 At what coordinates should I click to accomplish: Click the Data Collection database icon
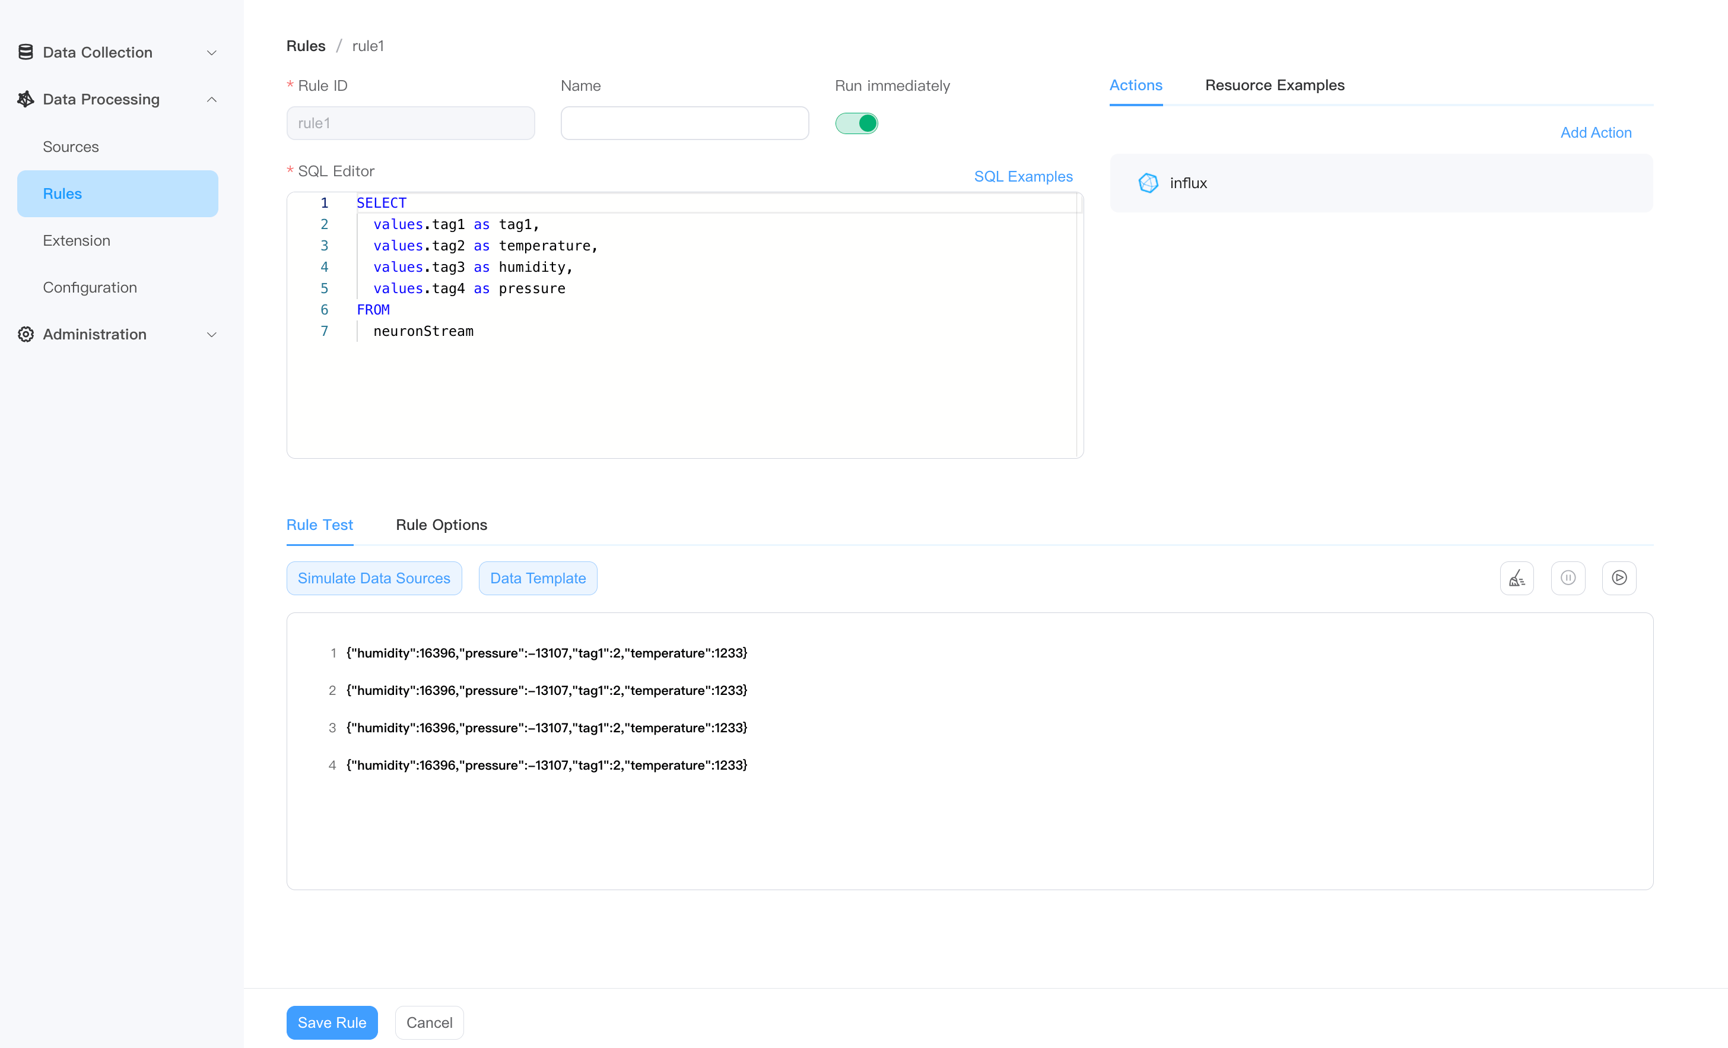pos(26,52)
